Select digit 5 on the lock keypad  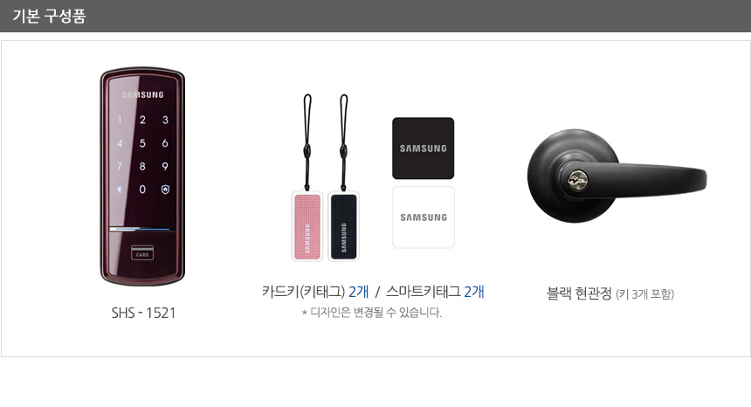[x=142, y=143]
